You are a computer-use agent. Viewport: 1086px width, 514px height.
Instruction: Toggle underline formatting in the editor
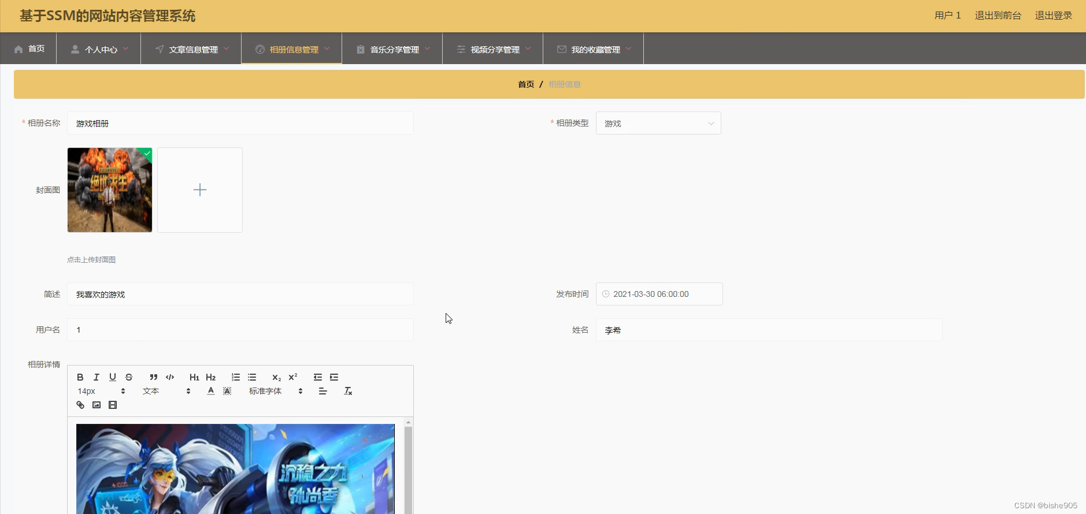[x=113, y=377]
